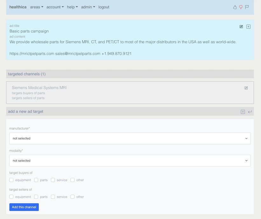Click plus icon in new ad target bar

pos(243,112)
